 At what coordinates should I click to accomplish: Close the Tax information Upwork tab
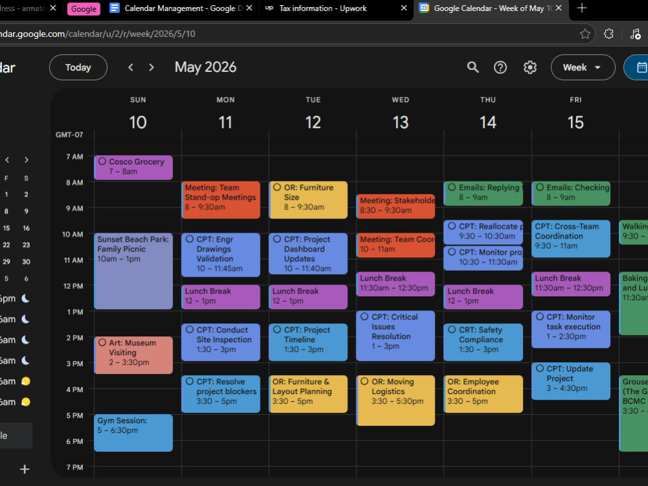[x=404, y=8]
